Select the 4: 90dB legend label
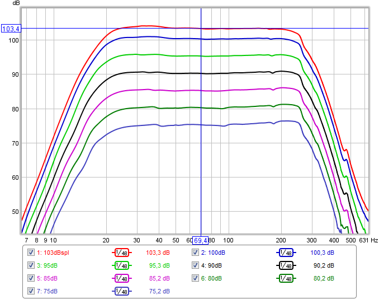The width and height of the screenshot is (379, 299). [211, 265]
